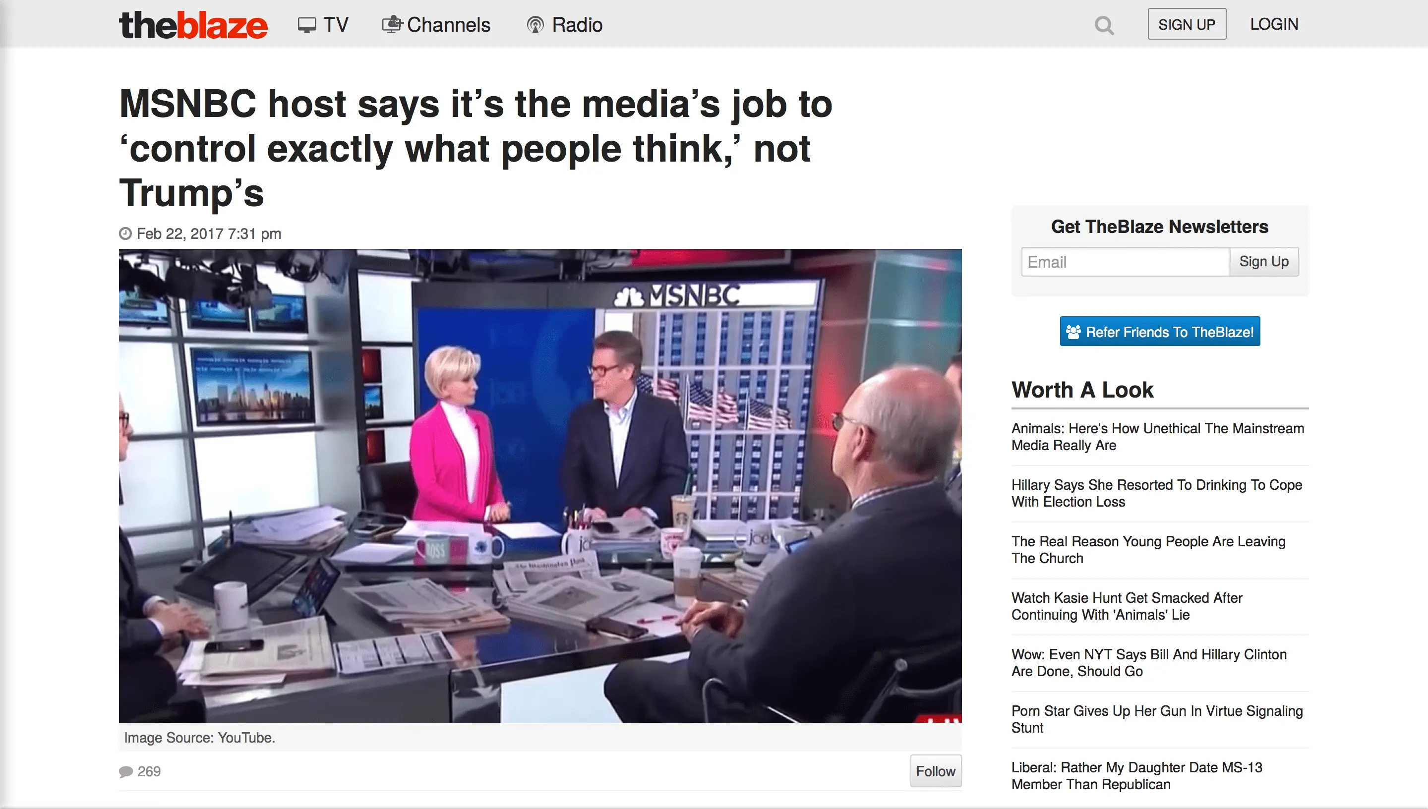The height and width of the screenshot is (809, 1428).
Task: Click the people icon on Refer Friends button
Action: click(1073, 332)
